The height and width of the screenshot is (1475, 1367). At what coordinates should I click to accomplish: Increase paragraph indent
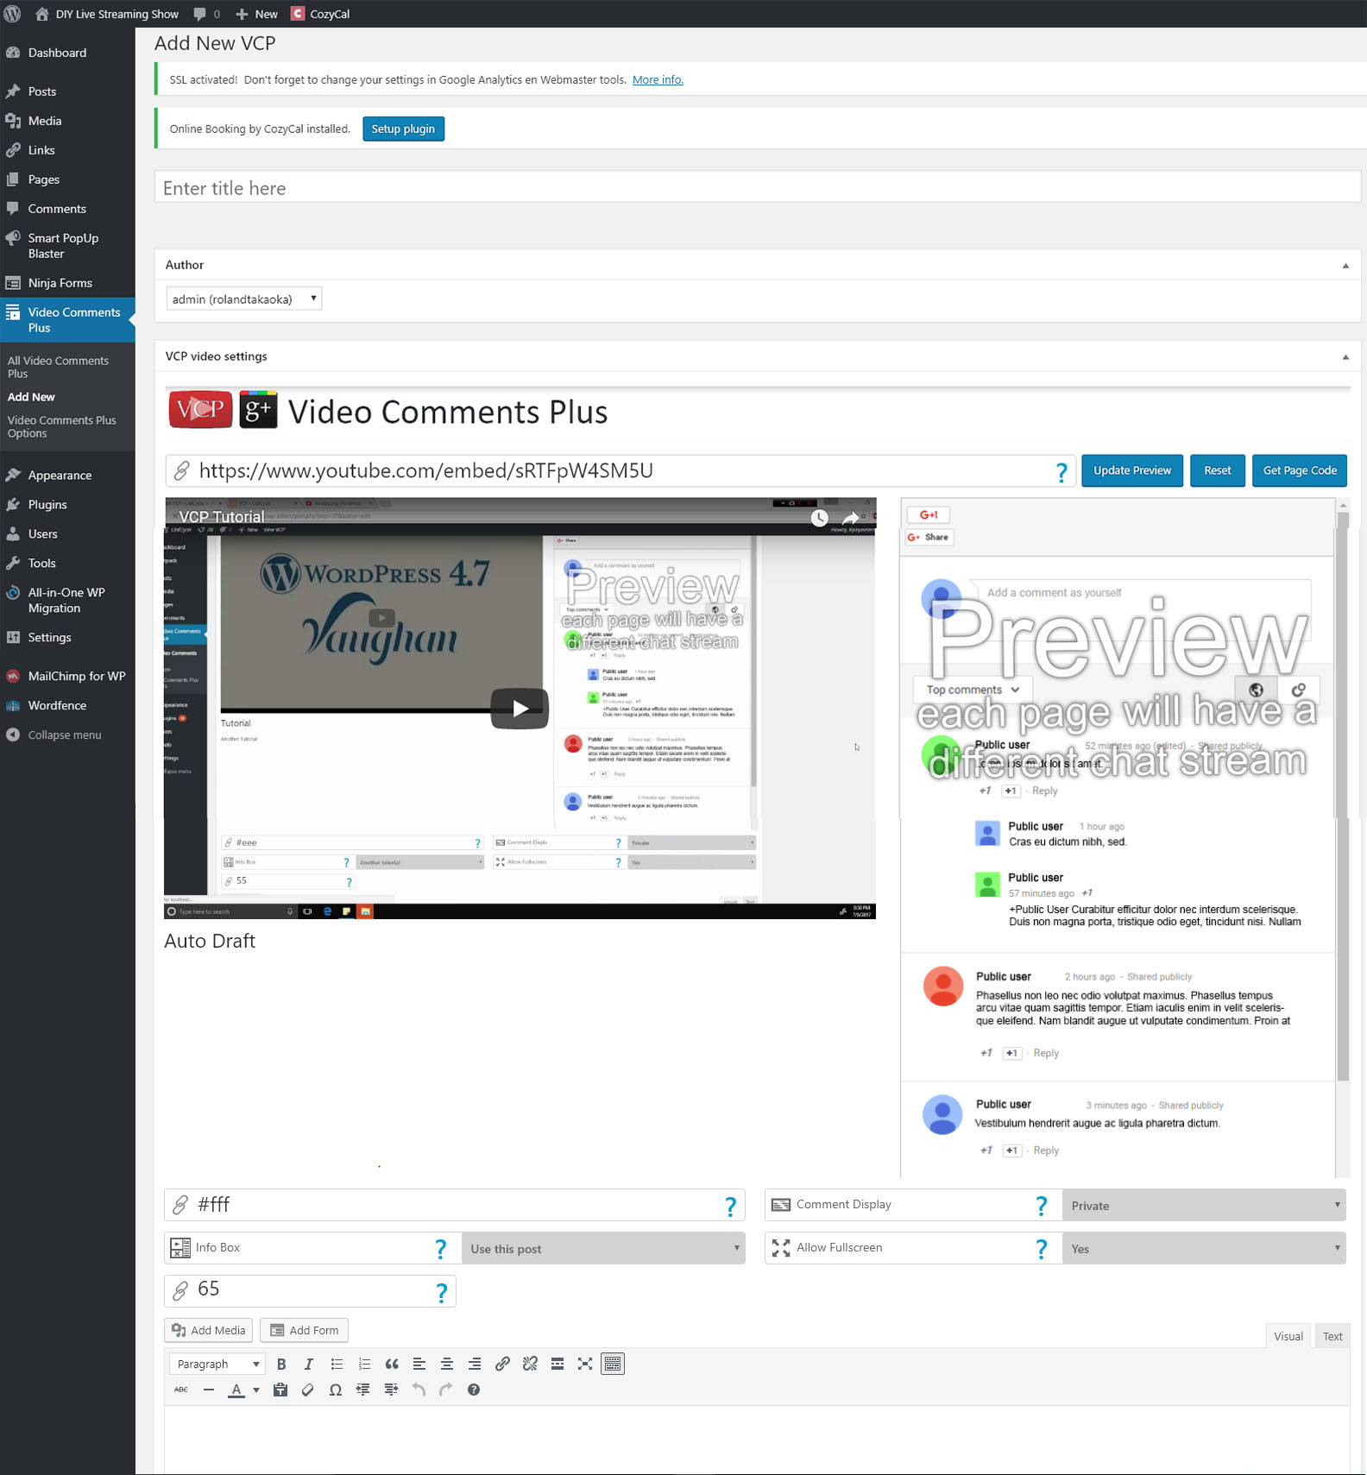(391, 1390)
